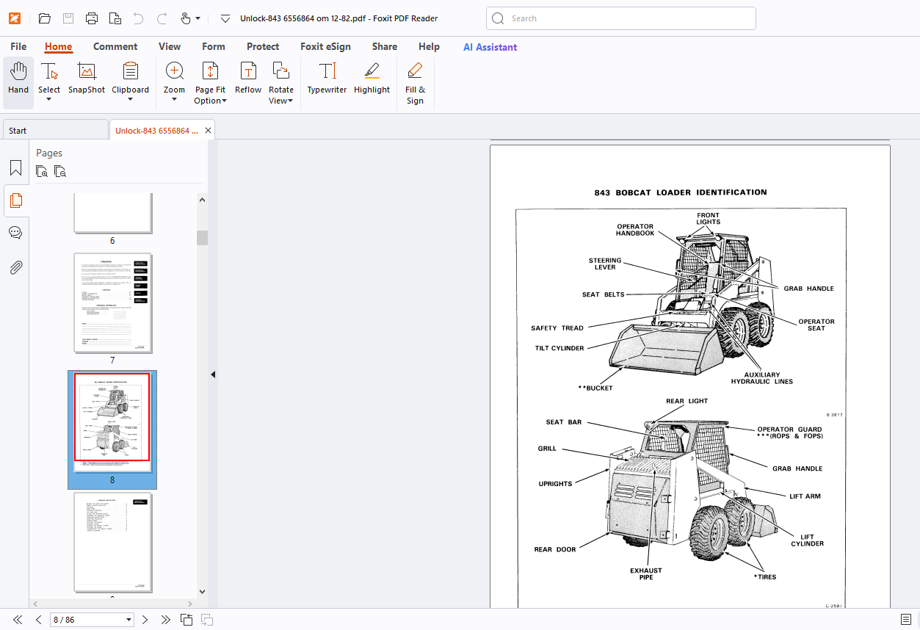The image size is (920, 630).
Task: Select the Highlight tool
Action: 372,79
